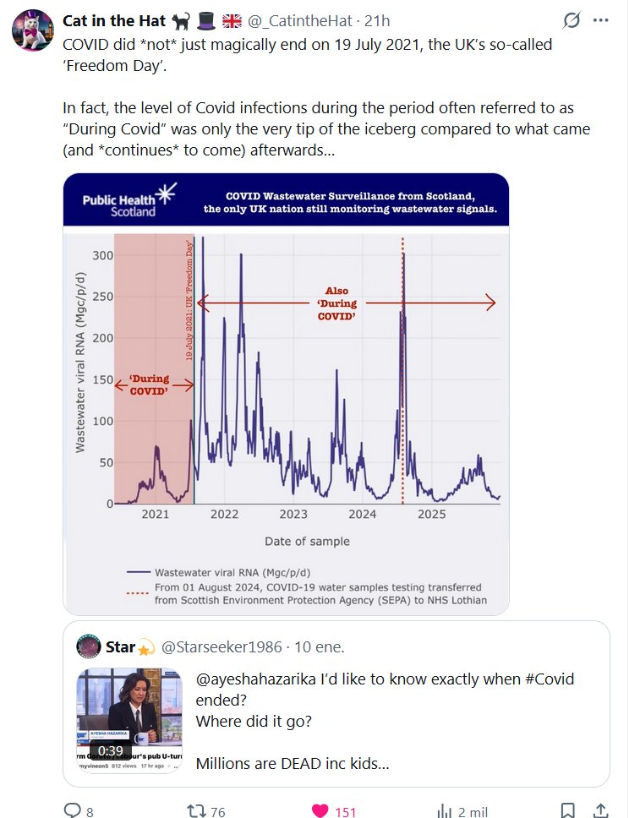Click the reply speech bubble icon
The height and width of the screenshot is (818, 629).
73,810
